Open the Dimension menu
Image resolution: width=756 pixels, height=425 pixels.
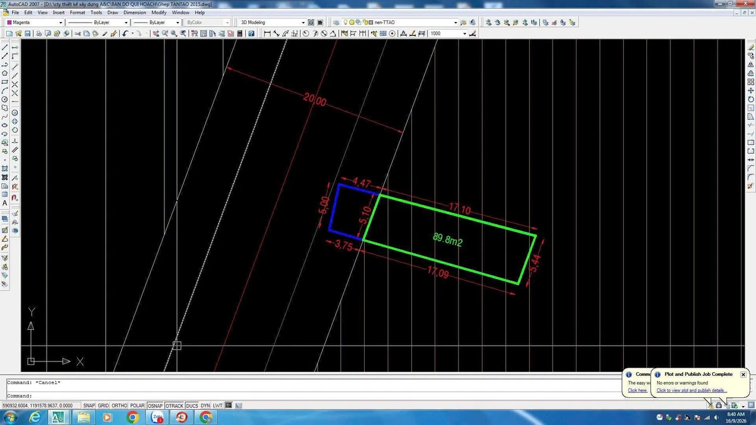(135, 12)
